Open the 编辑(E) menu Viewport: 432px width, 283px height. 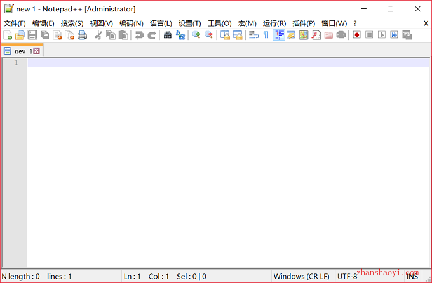pos(43,23)
